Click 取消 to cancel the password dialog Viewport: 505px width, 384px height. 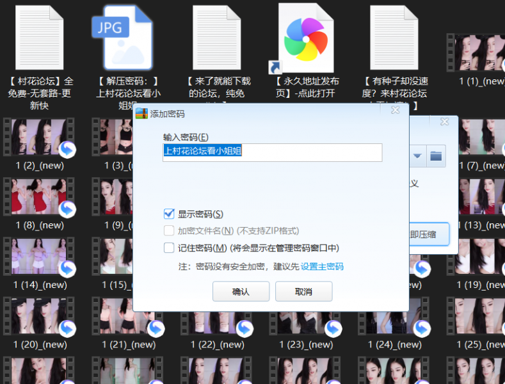point(303,292)
